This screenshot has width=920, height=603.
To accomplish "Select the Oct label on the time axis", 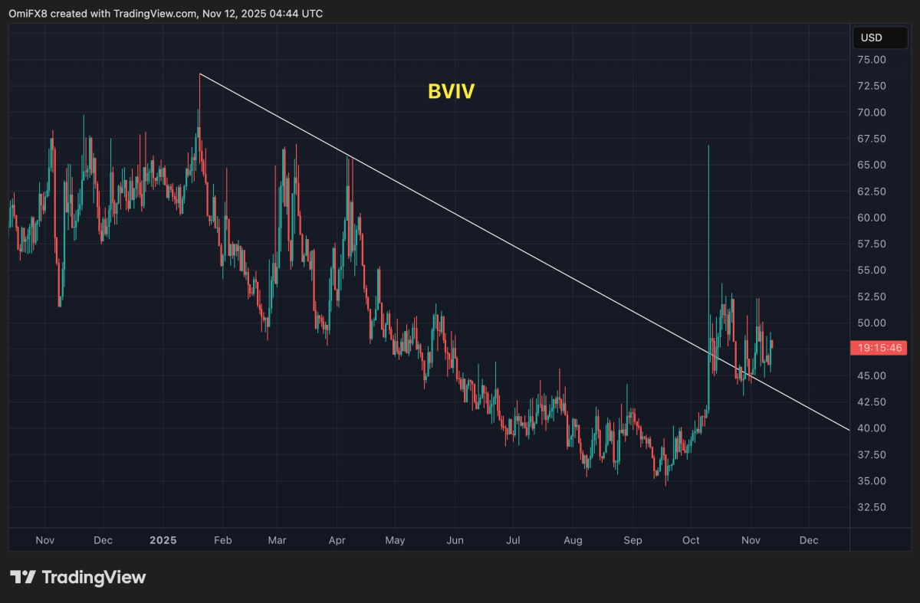I will point(690,540).
